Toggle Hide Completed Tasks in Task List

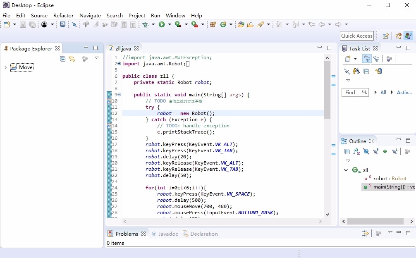pyautogui.click(x=347, y=71)
